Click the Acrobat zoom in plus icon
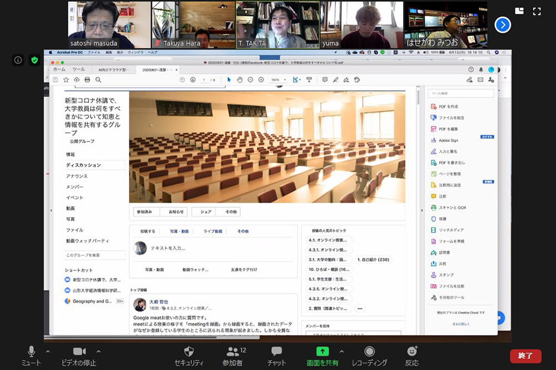The image size is (556, 370). (x=261, y=80)
